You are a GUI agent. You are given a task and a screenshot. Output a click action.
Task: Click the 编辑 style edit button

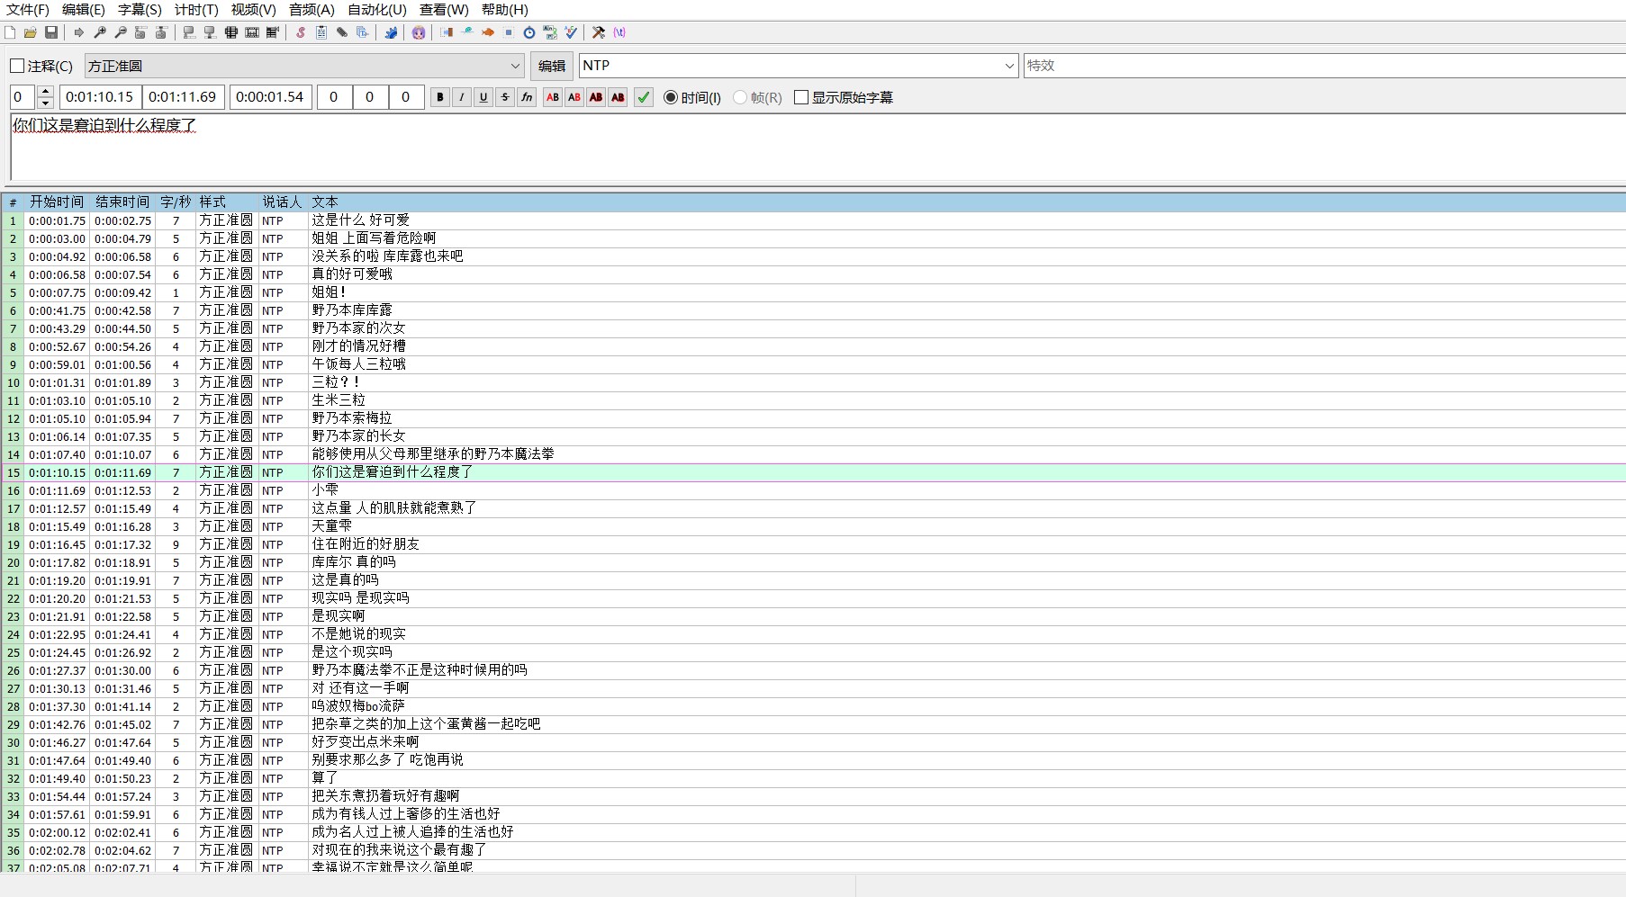(552, 66)
